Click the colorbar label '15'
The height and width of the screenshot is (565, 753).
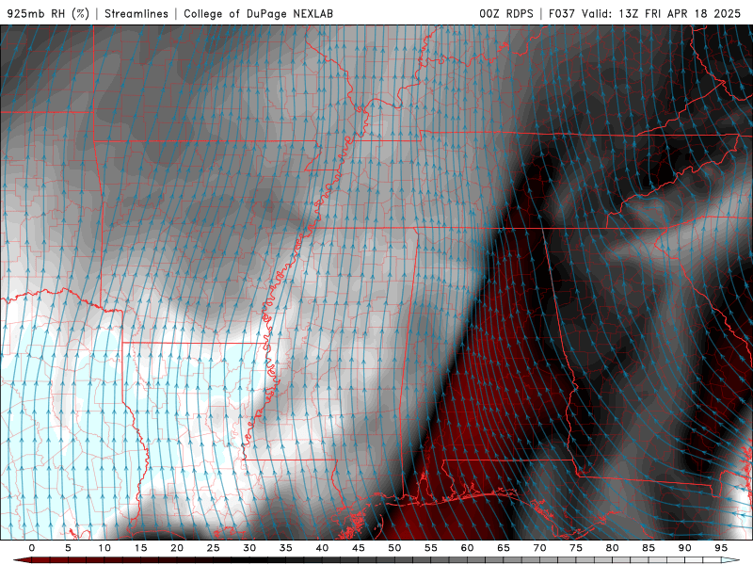pos(140,548)
